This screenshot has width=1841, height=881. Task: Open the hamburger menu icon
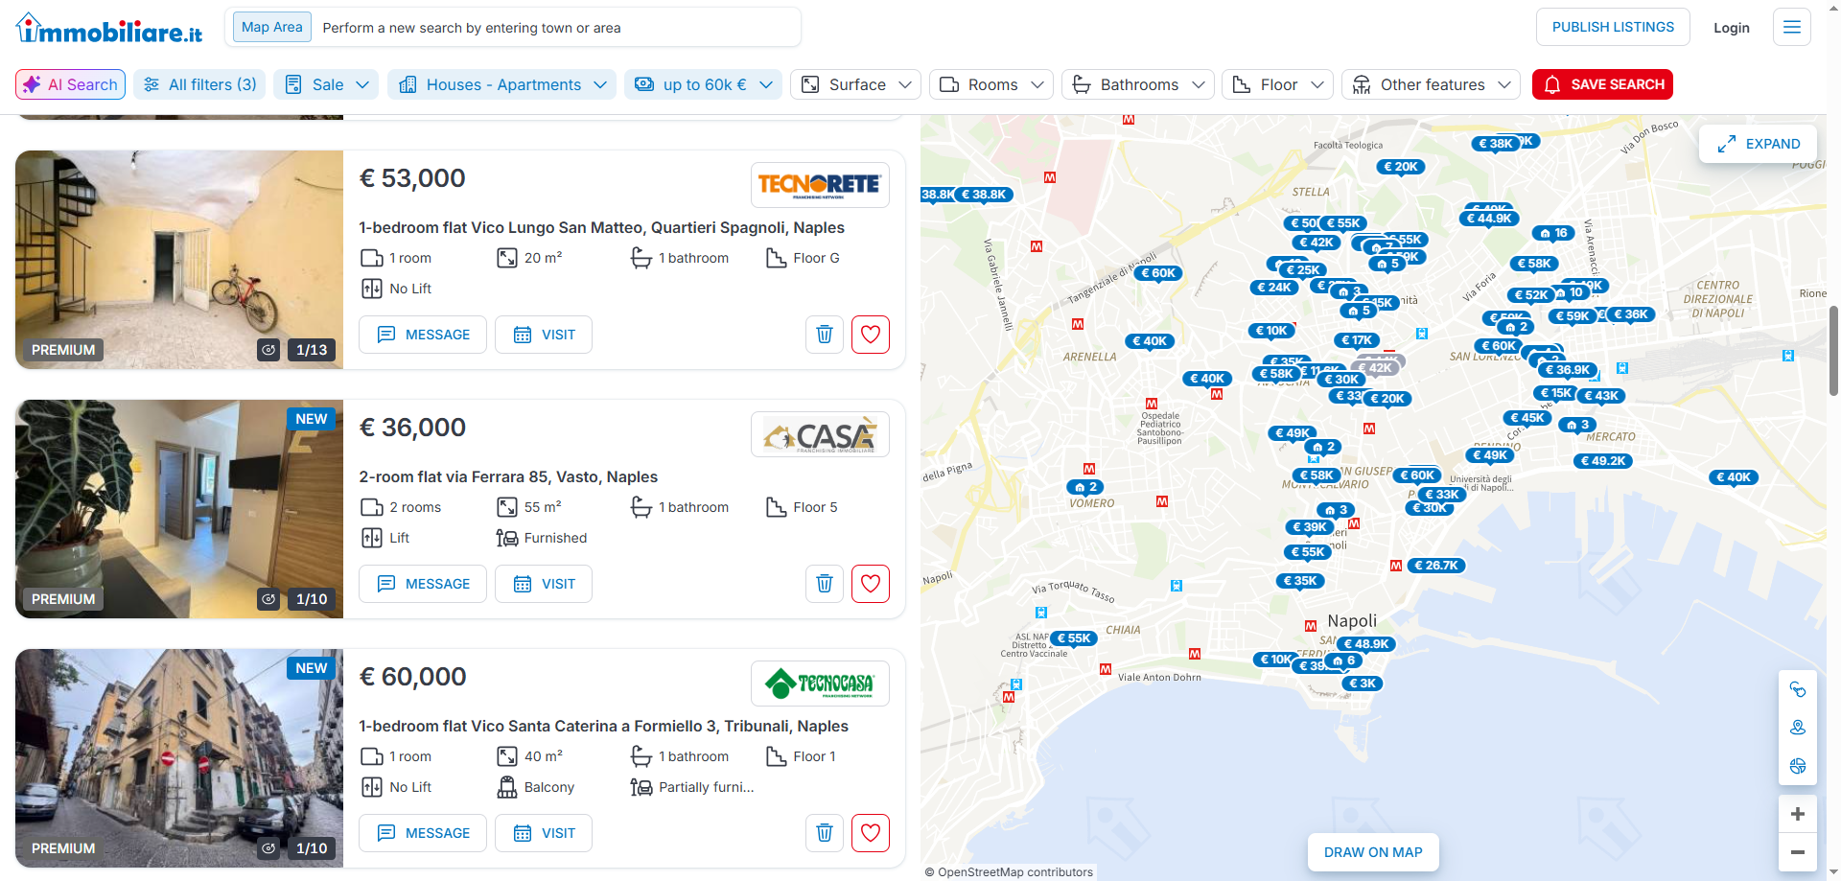1791,27
